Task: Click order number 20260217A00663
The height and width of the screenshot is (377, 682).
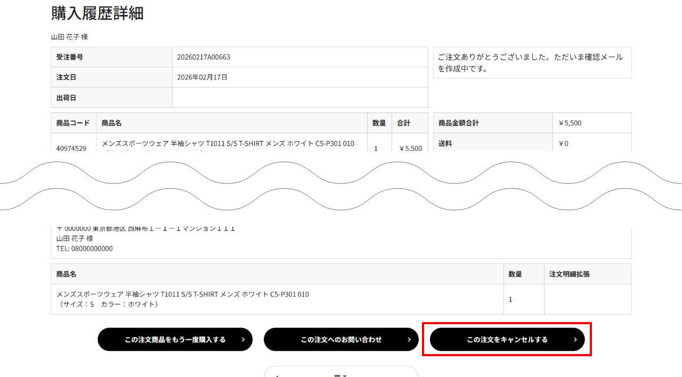Action: (x=204, y=57)
